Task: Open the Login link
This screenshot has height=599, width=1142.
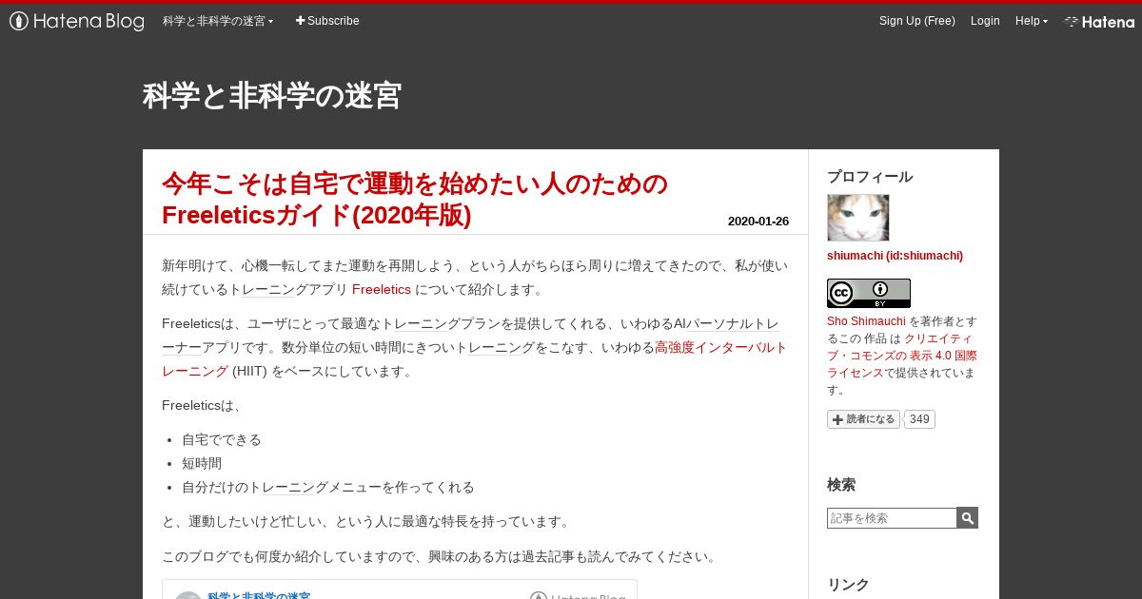Action: (985, 21)
